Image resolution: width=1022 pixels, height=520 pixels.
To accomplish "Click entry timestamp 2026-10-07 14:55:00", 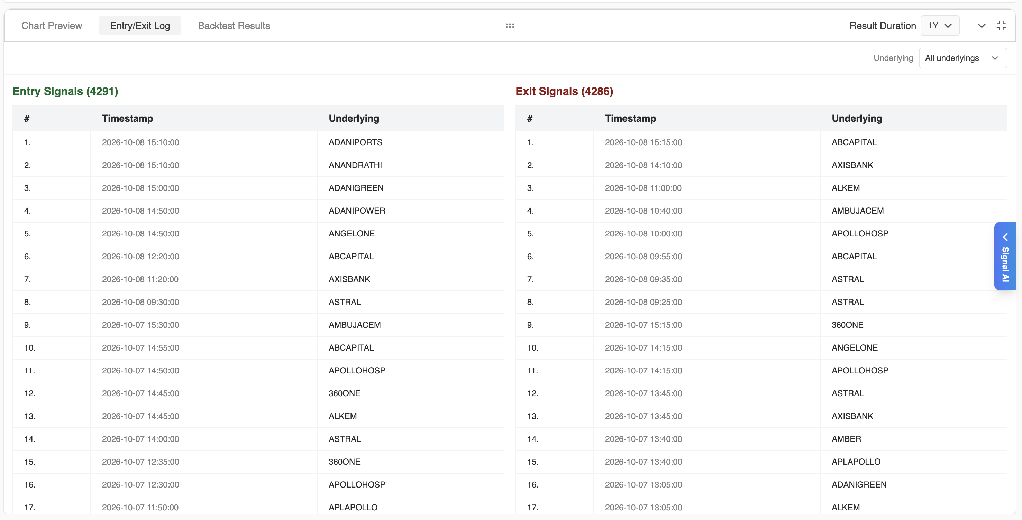I will 140,347.
